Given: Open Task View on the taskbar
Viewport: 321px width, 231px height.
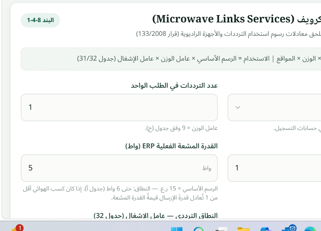Looking at the screenshot, I should 221,229.
